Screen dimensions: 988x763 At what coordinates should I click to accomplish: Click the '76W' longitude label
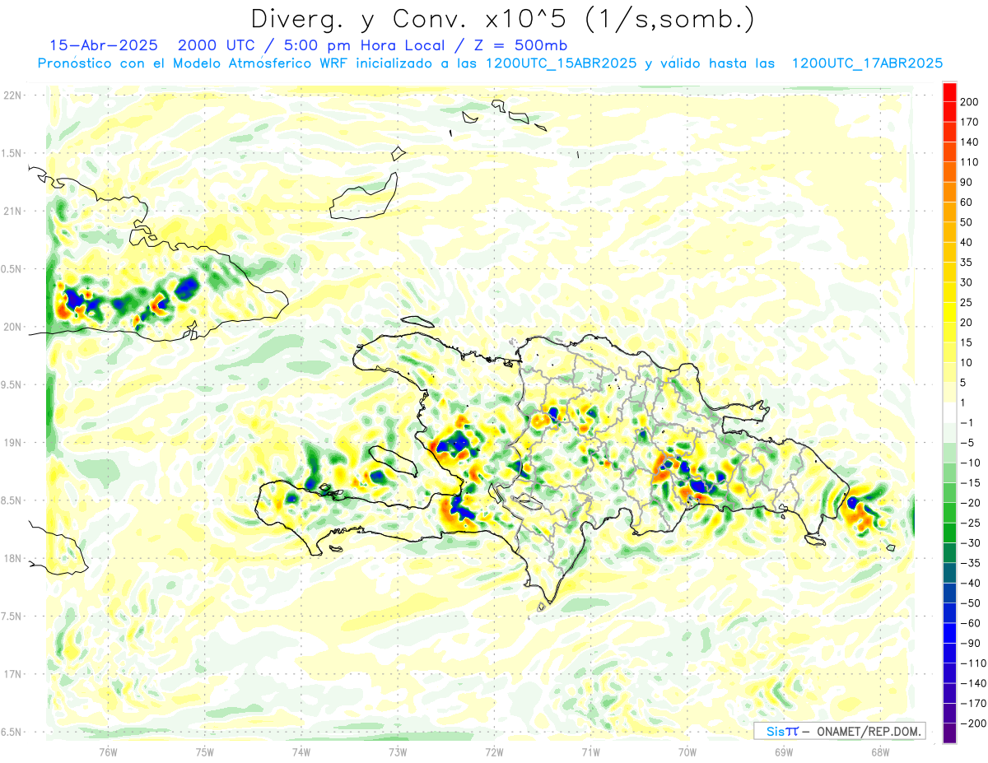108,751
